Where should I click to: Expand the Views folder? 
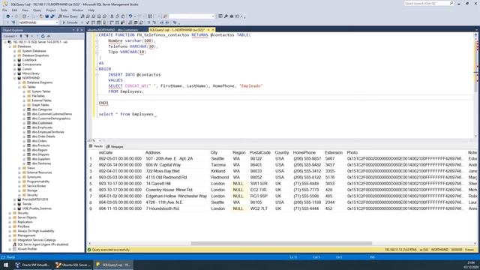tap(19, 168)
